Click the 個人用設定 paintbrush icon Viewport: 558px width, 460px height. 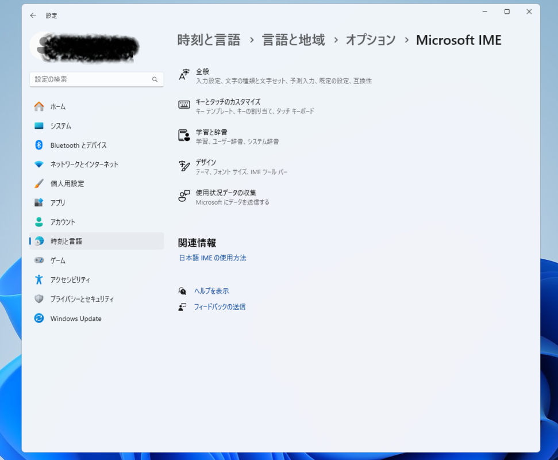click(39, 183)
